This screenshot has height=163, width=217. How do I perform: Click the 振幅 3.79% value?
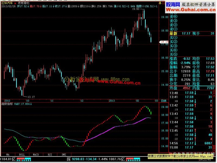pyautogui.click(x=186, y=67)
